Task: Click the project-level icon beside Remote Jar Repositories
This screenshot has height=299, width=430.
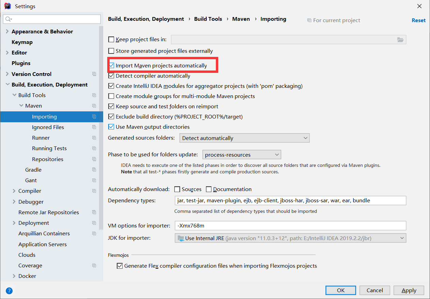Action: 94,212
